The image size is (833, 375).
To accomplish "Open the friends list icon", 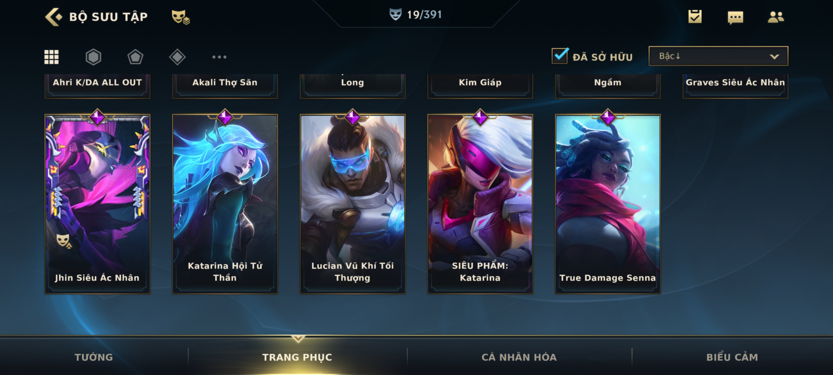I will pyautogui.click(x=776, y=17).
